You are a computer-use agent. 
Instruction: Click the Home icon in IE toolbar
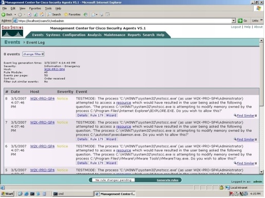[x=42, y=14]
